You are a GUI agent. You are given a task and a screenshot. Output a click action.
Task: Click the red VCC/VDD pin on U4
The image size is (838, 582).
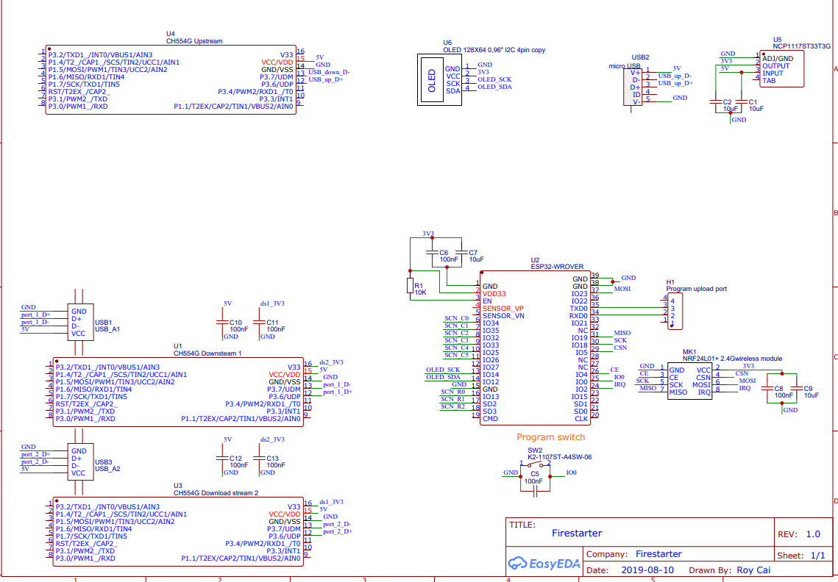tap(277, 62)
